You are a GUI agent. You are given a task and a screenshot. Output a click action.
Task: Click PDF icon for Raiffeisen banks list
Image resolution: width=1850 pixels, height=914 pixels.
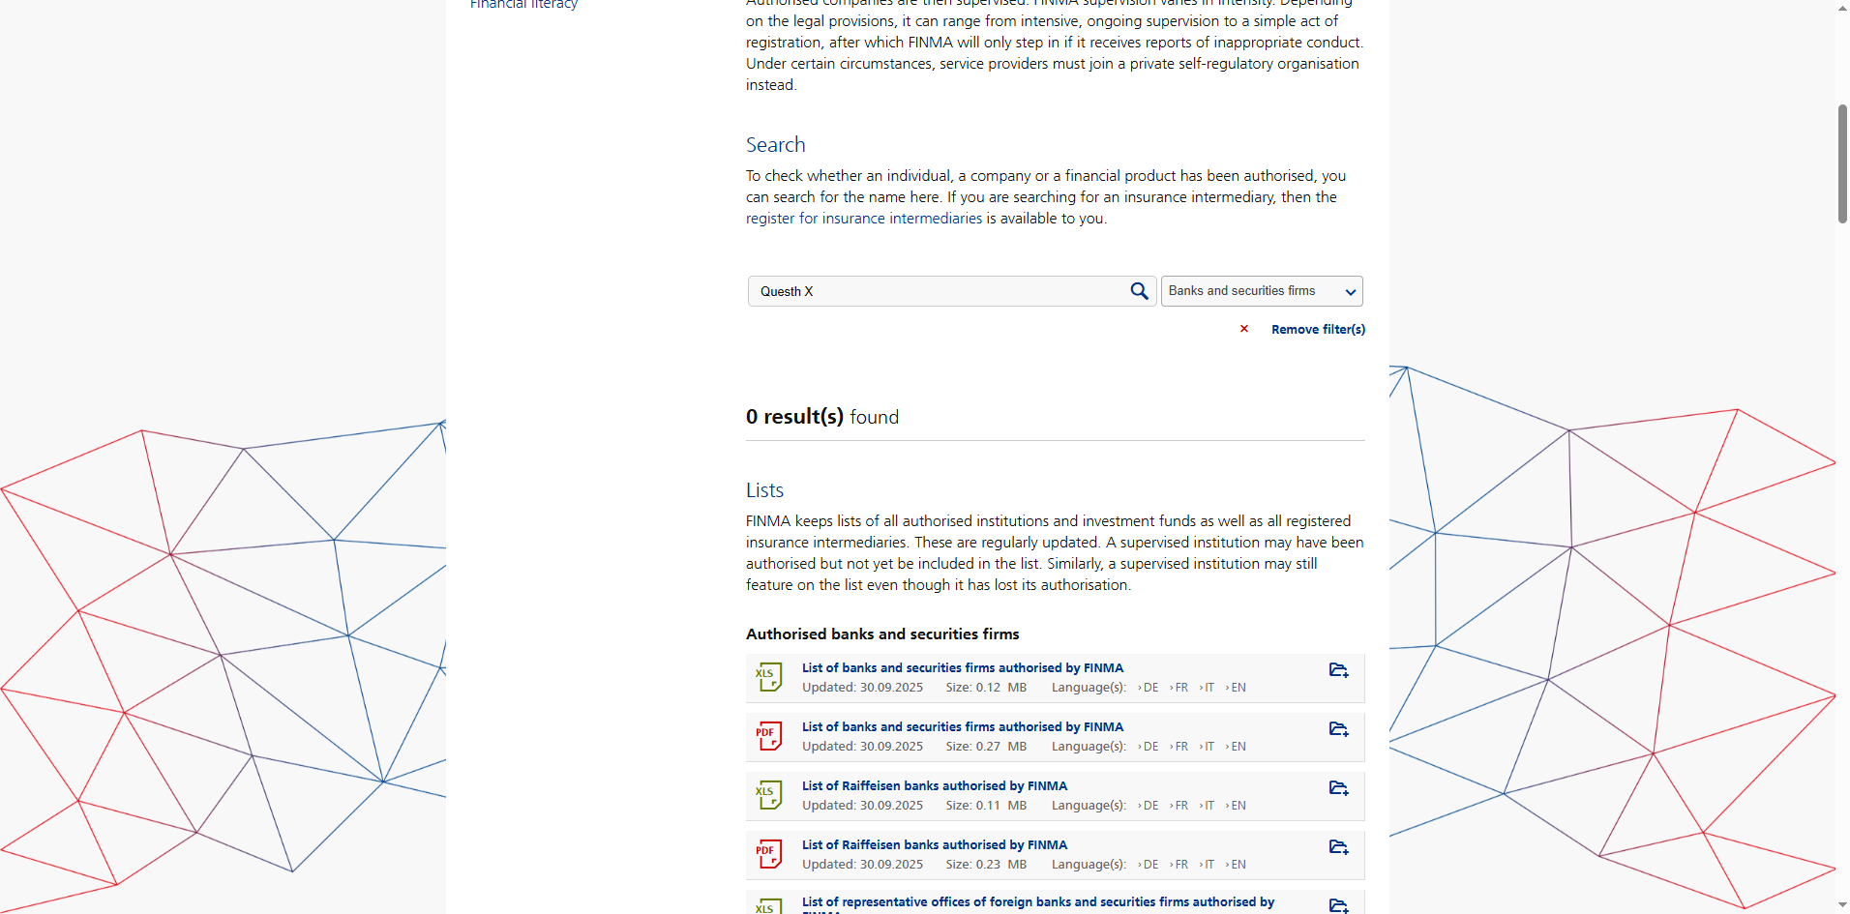pos(768,854)
